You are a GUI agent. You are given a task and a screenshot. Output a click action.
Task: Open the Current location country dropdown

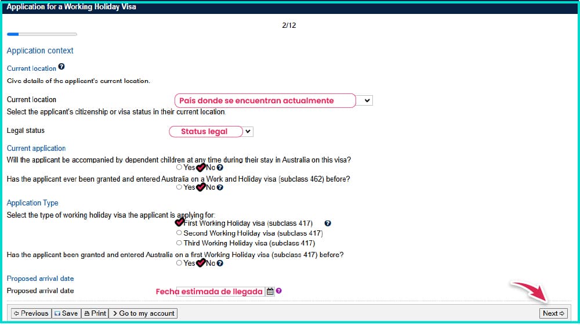pyautogui.click(x=367, y=100)
